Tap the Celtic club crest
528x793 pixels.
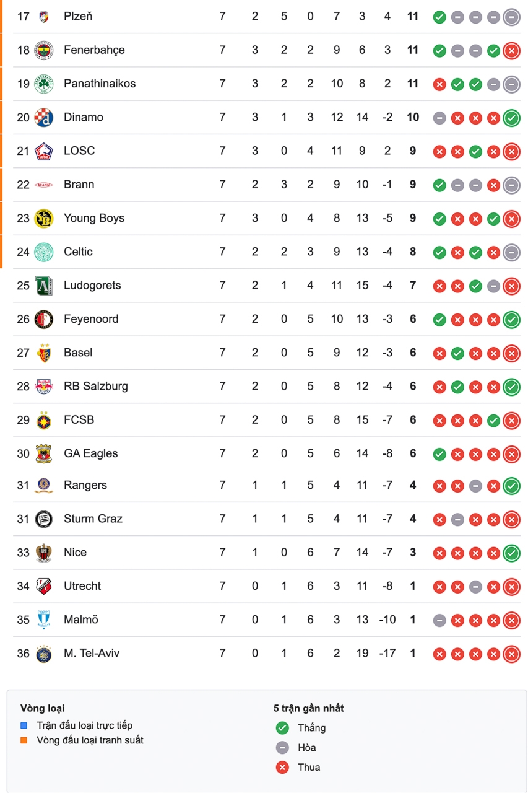[x=43, y=252]
